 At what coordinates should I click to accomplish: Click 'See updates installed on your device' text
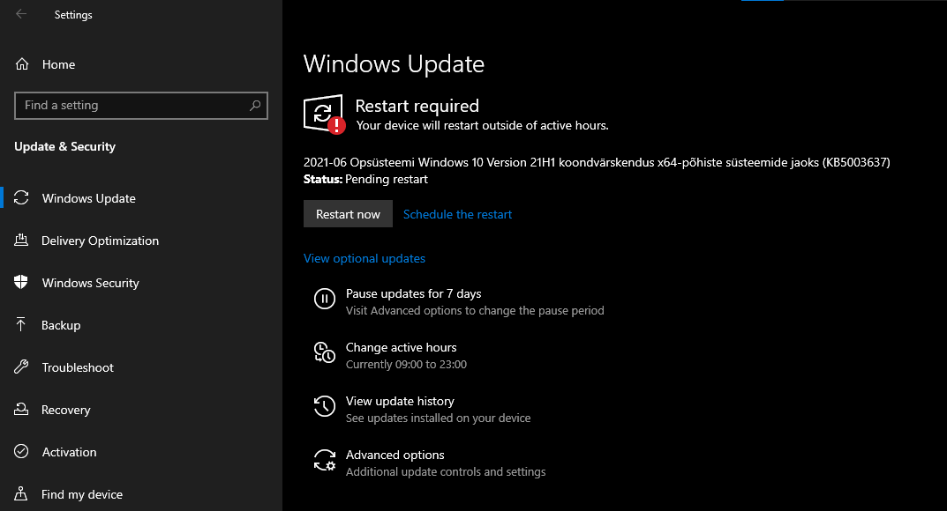[x=438, y=418]
